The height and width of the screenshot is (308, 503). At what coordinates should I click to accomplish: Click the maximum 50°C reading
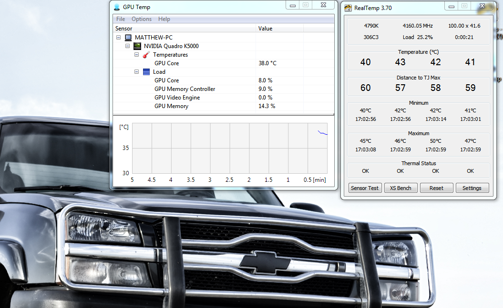point(436,141)
